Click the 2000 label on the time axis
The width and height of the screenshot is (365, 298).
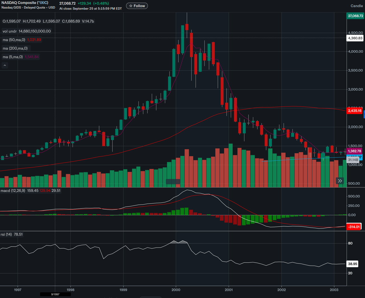[x=176, y=290]
